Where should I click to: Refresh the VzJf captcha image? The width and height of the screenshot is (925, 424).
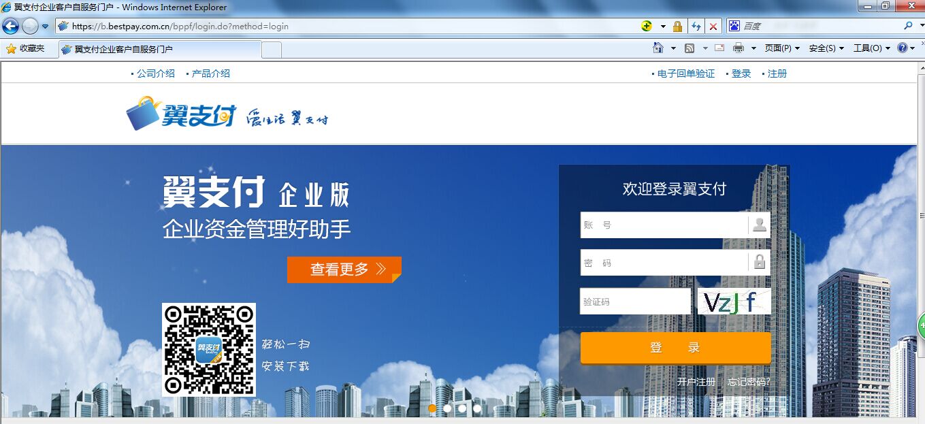(x=734, y=301)
